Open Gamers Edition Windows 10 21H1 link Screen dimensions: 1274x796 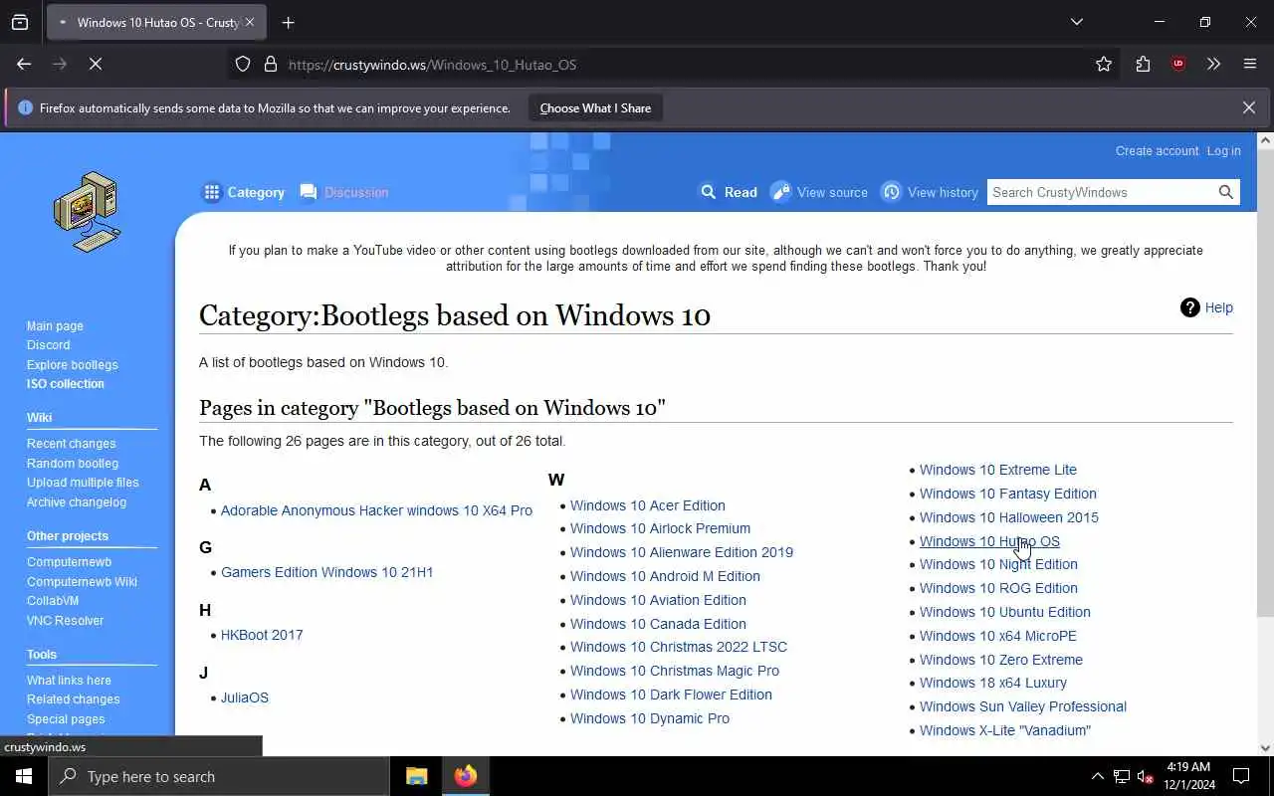click(x=326, y=572)
